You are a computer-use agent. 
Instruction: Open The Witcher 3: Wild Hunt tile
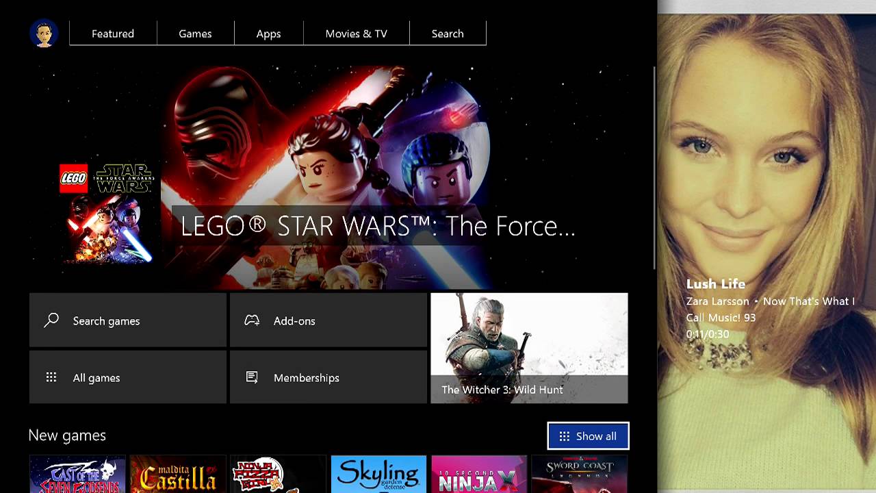pyautogui.click(x=529, y=349)
